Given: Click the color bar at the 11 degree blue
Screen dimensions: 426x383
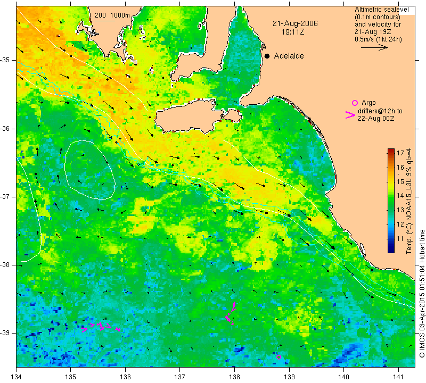Looking at the screenshot, I should (x=391, y=239).
